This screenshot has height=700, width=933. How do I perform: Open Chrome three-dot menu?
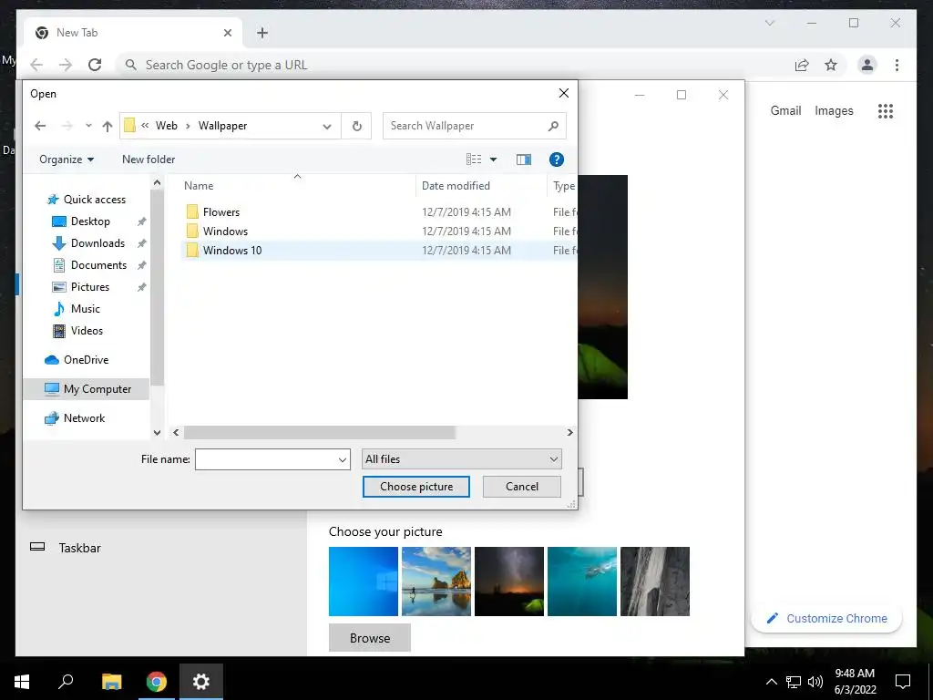tap(897, 65)
